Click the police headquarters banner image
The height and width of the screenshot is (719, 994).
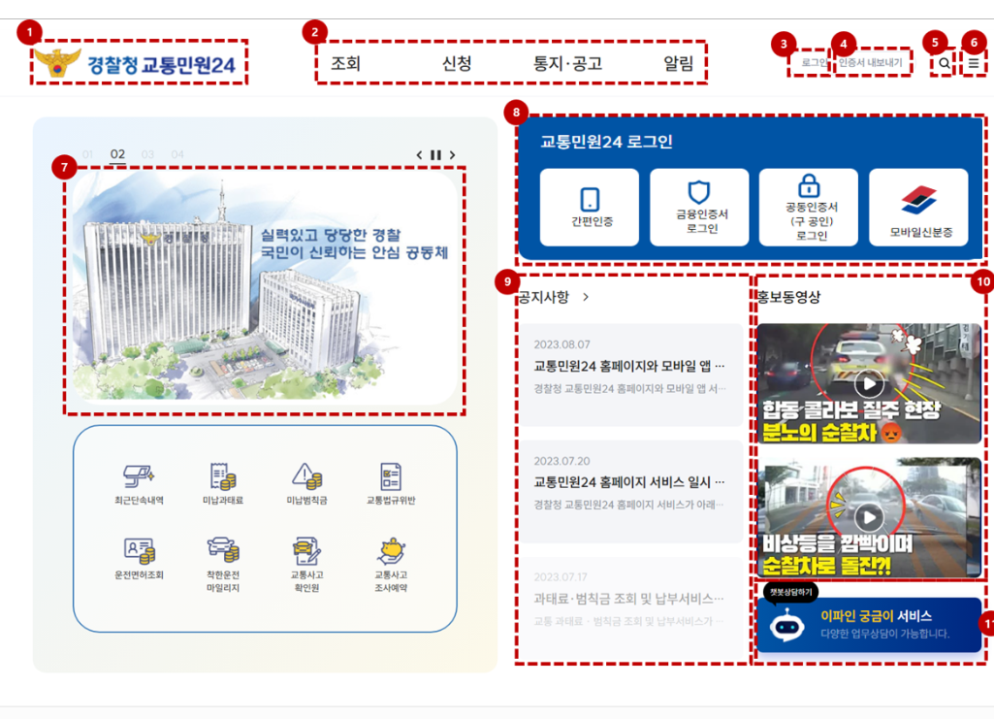coord(265,288)
